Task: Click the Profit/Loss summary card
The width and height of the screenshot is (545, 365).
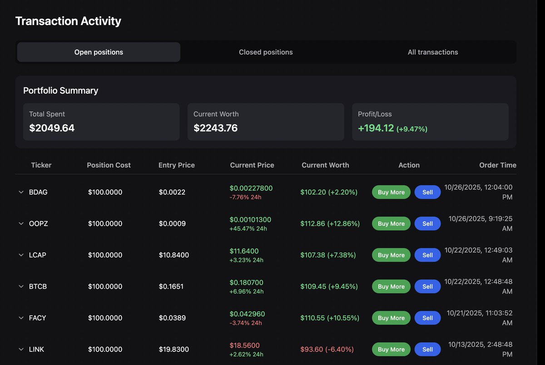Action: point(430,122)
